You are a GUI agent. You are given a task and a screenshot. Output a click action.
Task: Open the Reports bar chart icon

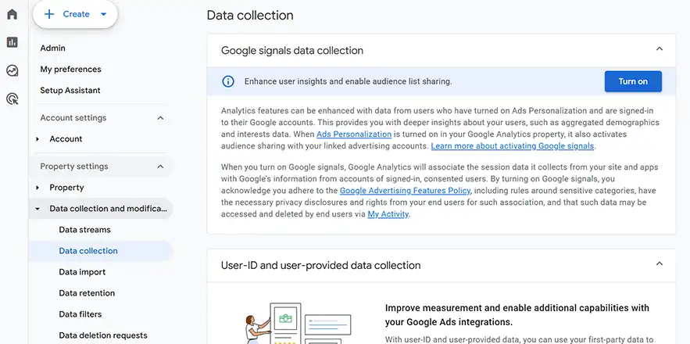point(13,42)
